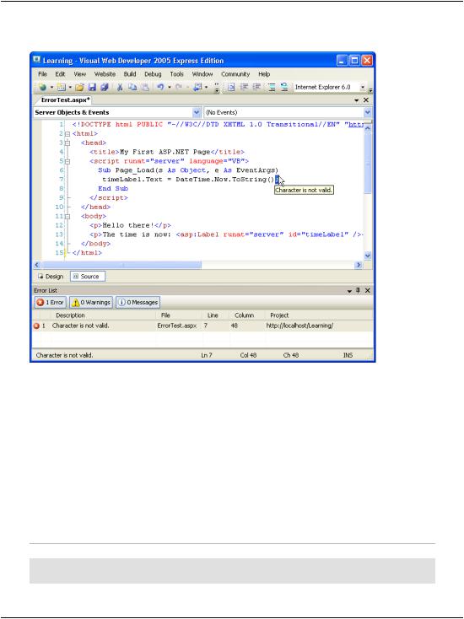Open the Tools menu

176,74
